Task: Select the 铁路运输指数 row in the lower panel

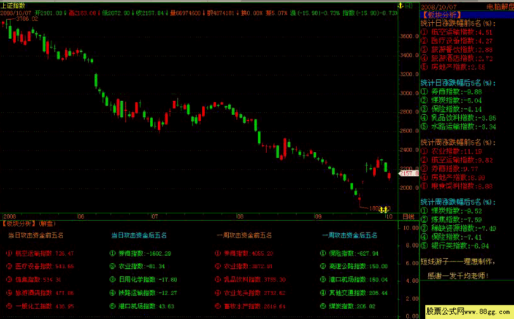Action: tap(143, 293)
